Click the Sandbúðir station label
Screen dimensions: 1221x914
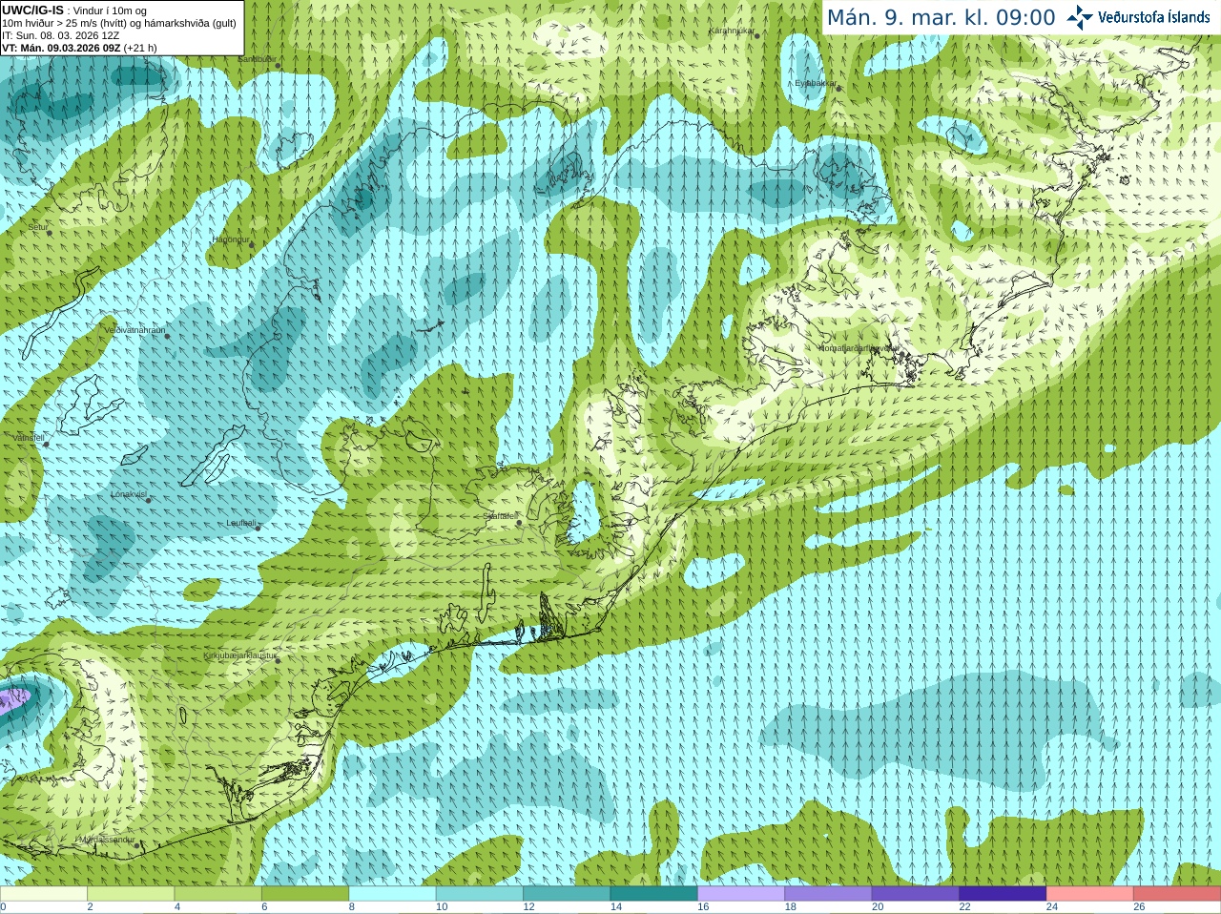tap(257, 59)
